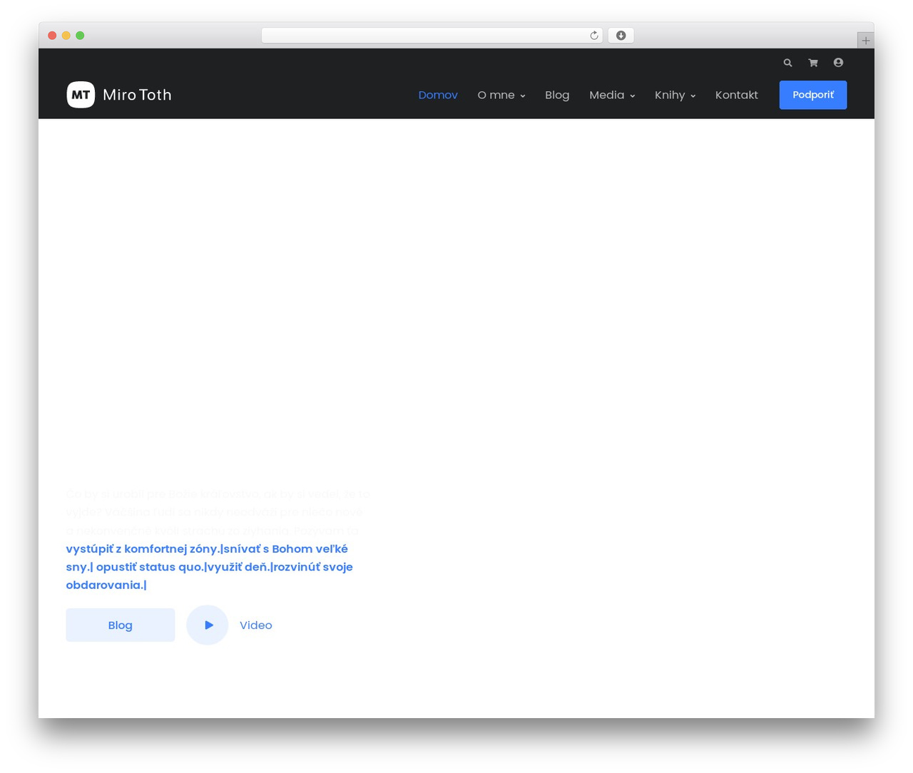Expand the O mne dropdown menu
This screenshot has width=913, height=773.
[x=501, y=96]
